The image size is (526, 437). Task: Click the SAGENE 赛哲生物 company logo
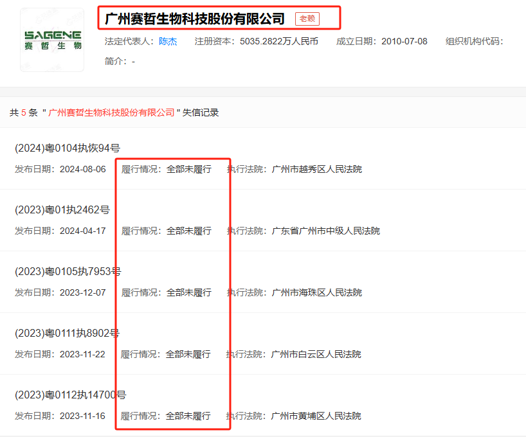pos(52,40)
